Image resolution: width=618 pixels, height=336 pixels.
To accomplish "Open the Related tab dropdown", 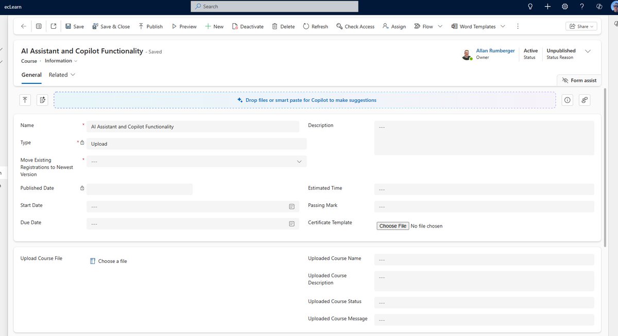I will click(x=62, y=75).
